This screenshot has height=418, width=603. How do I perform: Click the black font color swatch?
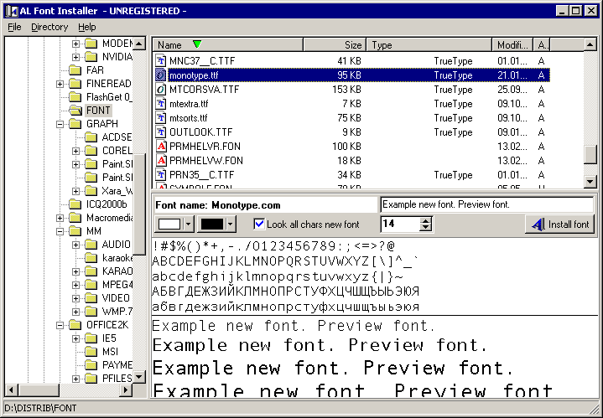click(x=212, y=224)
